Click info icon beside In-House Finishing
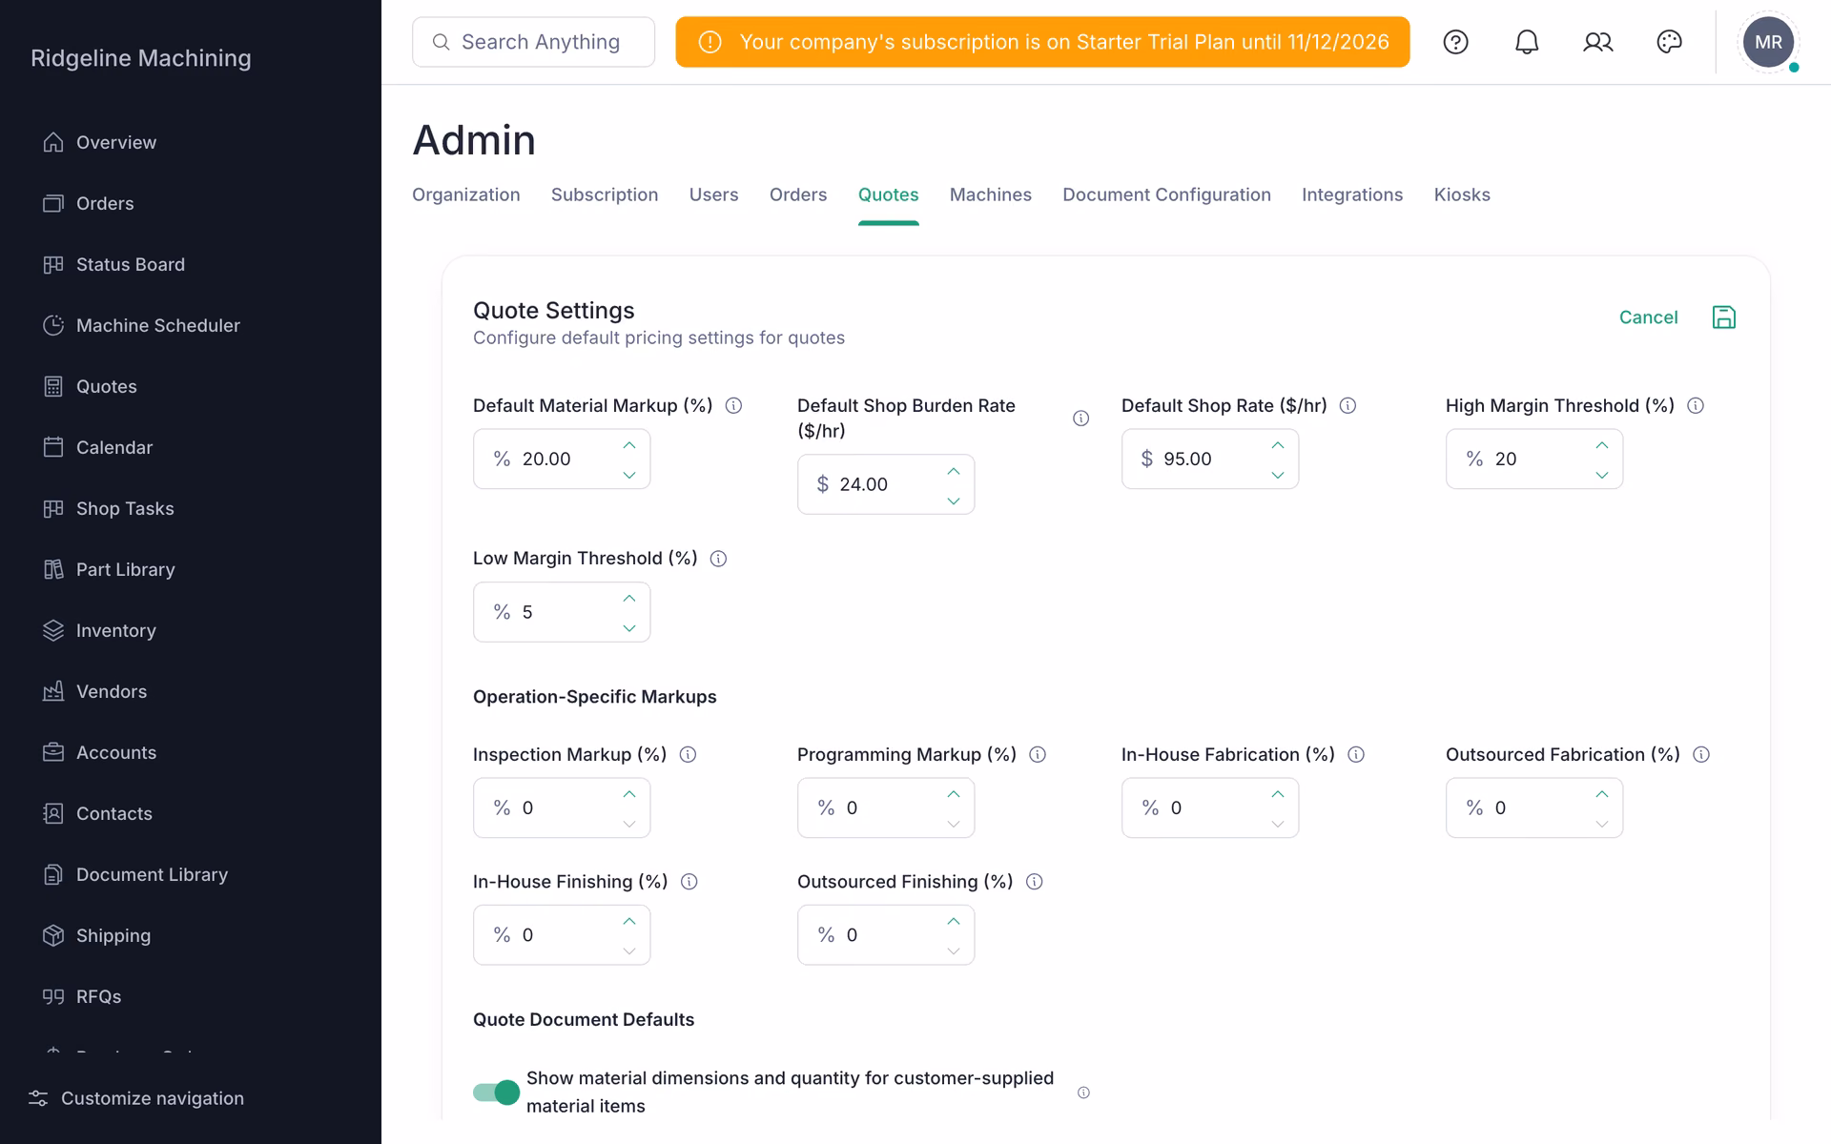 pos(689,882)
